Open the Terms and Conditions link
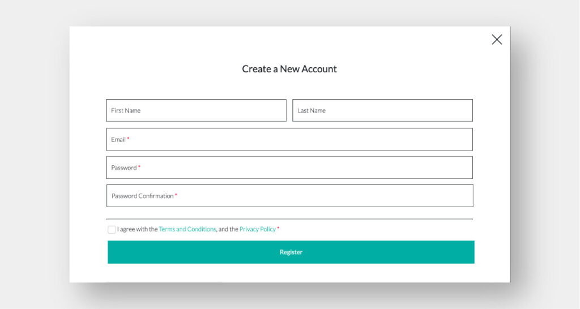Screen dimensions: 580x309 187,229
